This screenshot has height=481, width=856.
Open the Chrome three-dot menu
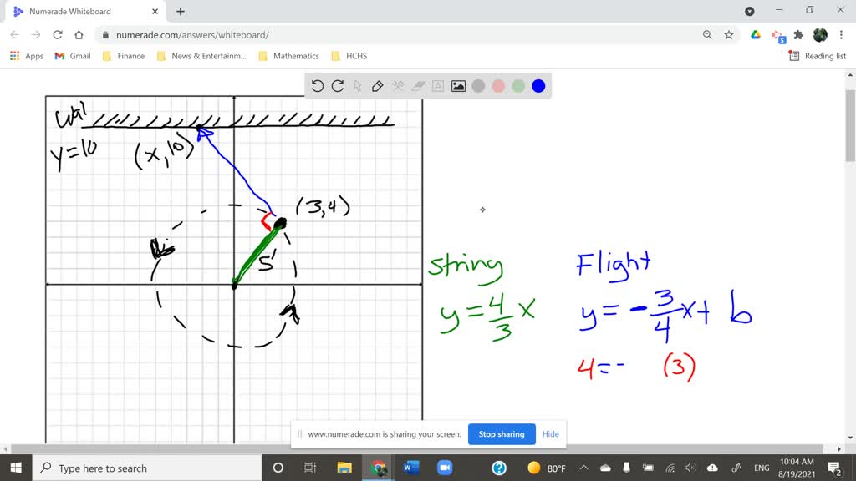pos(841,35)
